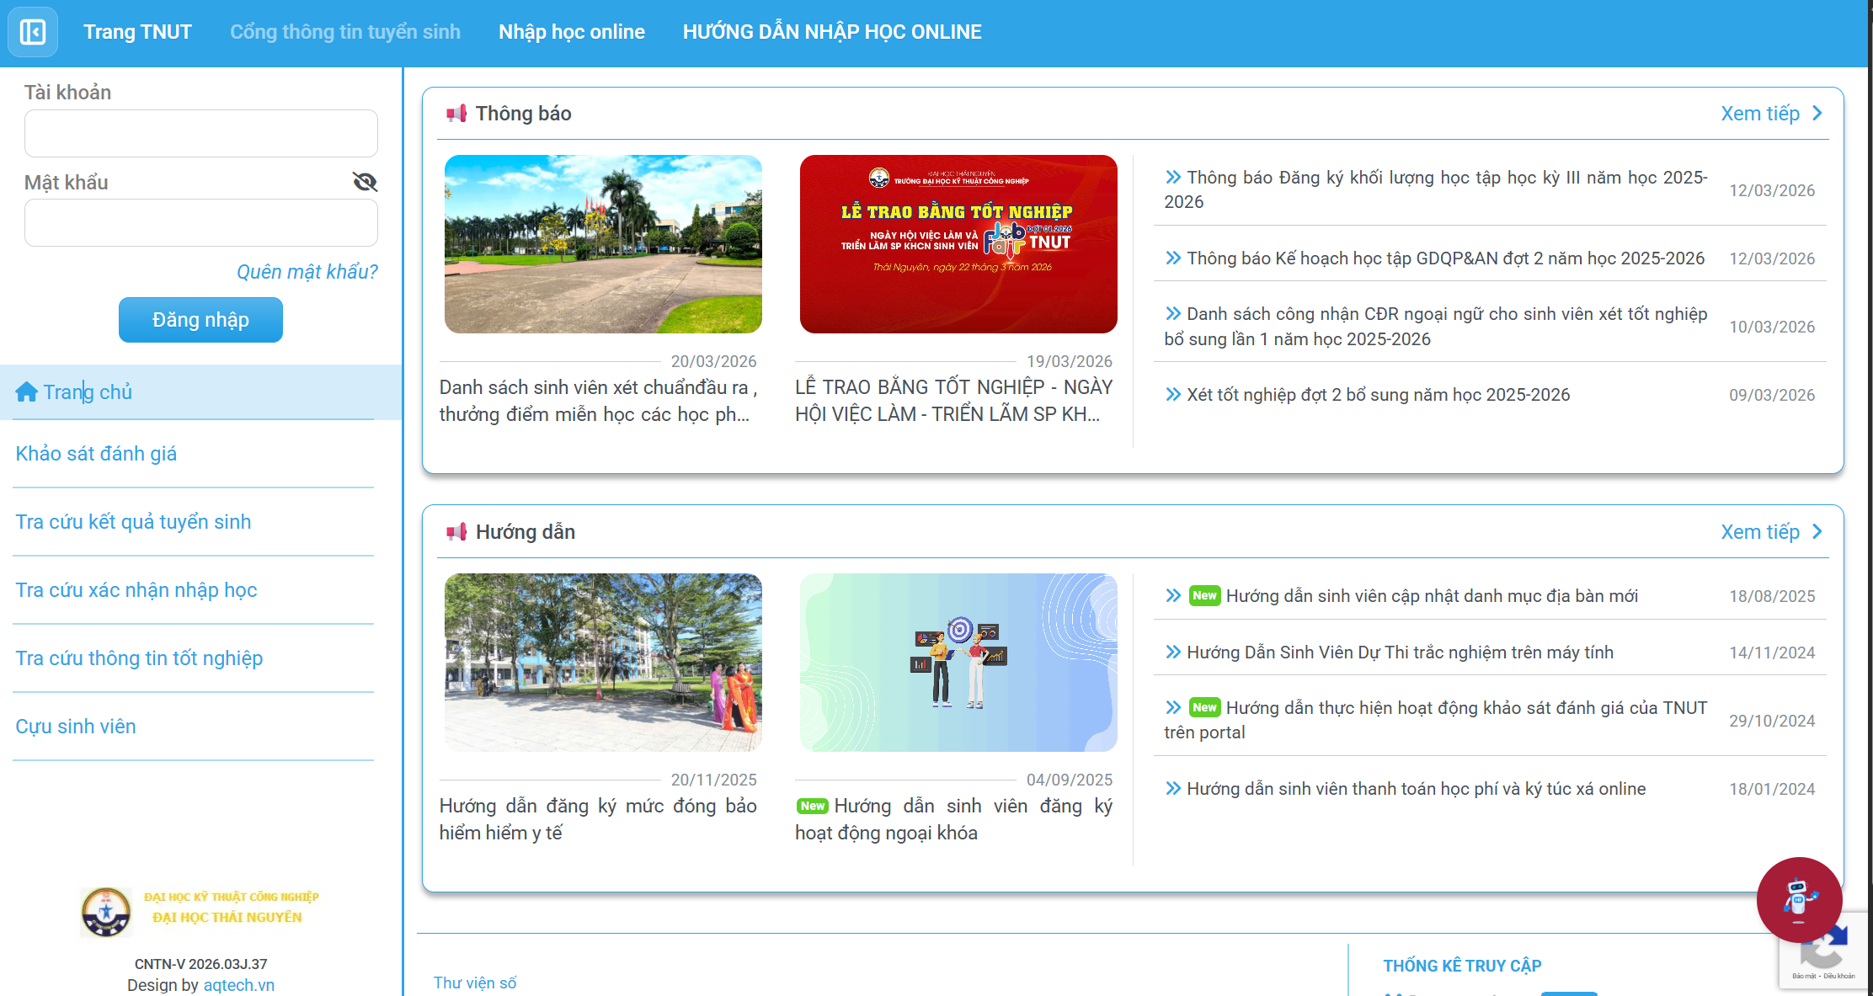1873x996 pixels.
Task: Click the New badge on Hướng dẫn sinh viên cập nhật danh mục
Action: click(1204, 595)
